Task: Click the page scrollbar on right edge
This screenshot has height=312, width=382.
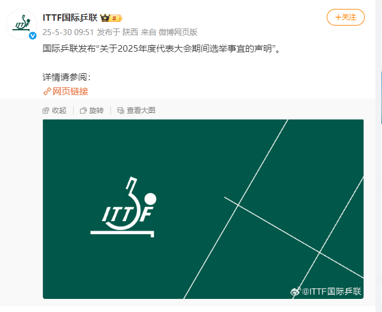Action: [x=381, y=97]
